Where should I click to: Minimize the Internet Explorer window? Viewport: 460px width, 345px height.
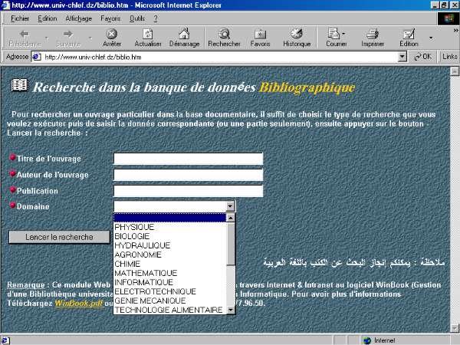click(x=435, y=5)
